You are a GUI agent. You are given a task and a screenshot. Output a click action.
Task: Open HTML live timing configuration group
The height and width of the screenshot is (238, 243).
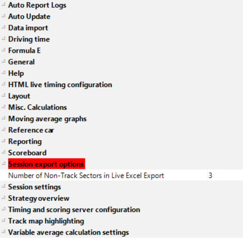tap(60, 85)
